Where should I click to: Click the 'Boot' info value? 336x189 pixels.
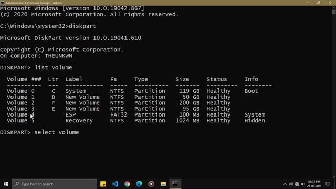pos(251,91)
